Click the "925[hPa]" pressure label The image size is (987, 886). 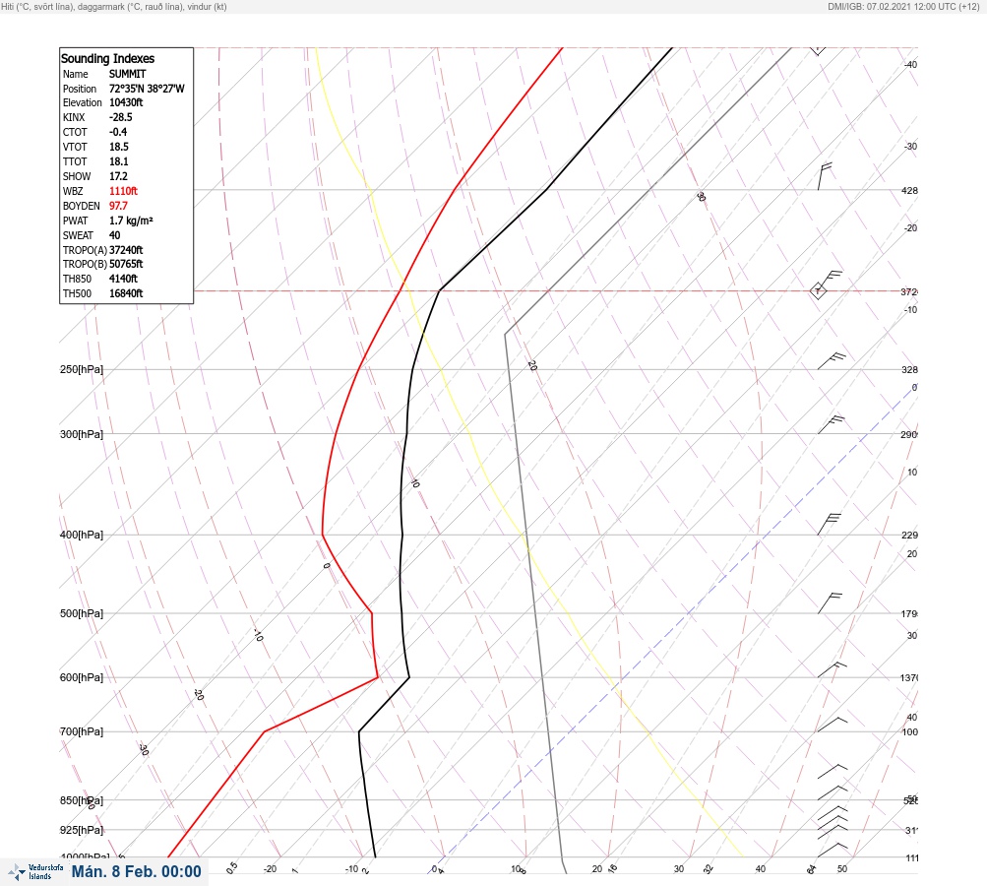click(82, 830)
